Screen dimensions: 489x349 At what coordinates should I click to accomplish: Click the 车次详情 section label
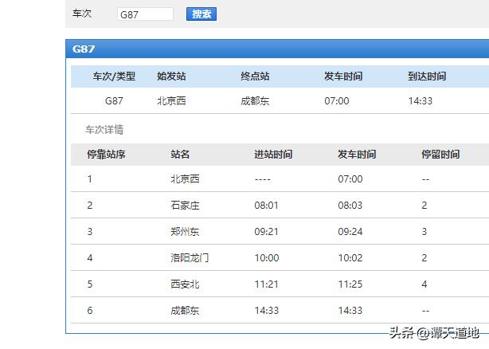(x=104, y=129)
